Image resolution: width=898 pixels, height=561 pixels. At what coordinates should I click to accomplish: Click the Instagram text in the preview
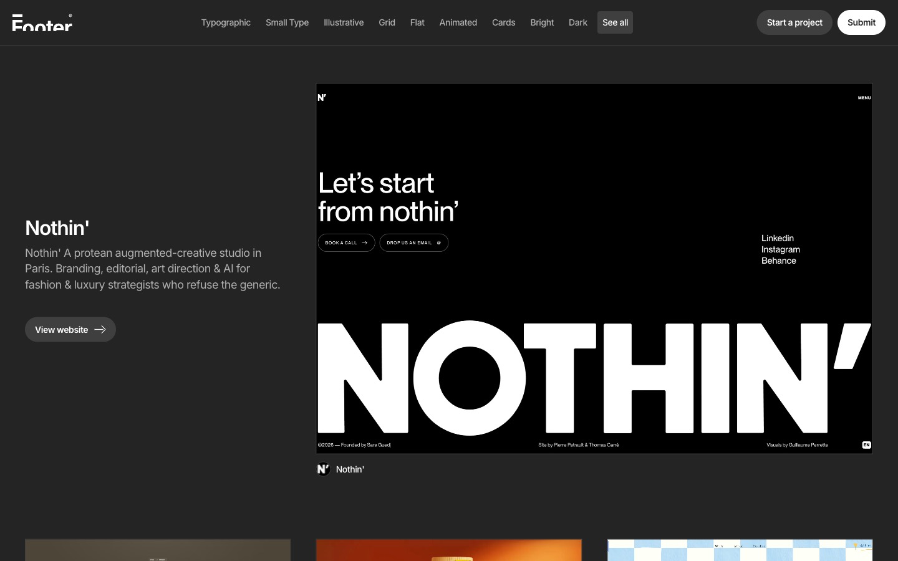coord(781,249)
